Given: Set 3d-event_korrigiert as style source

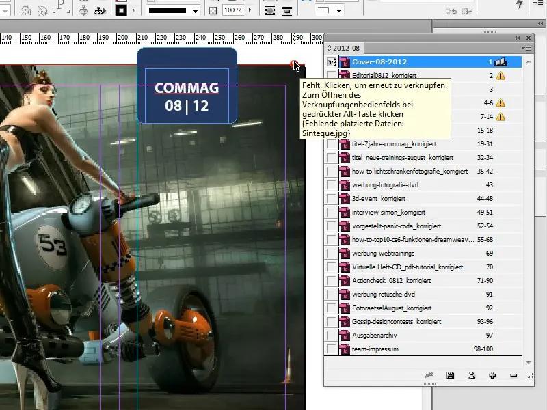Looking at the screenshot, I should [x=331, y=199].
